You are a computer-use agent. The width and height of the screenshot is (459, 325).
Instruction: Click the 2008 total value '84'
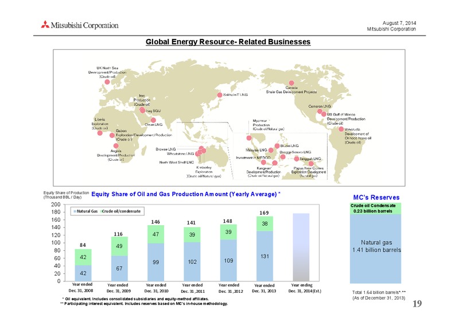tap(83, 245)
